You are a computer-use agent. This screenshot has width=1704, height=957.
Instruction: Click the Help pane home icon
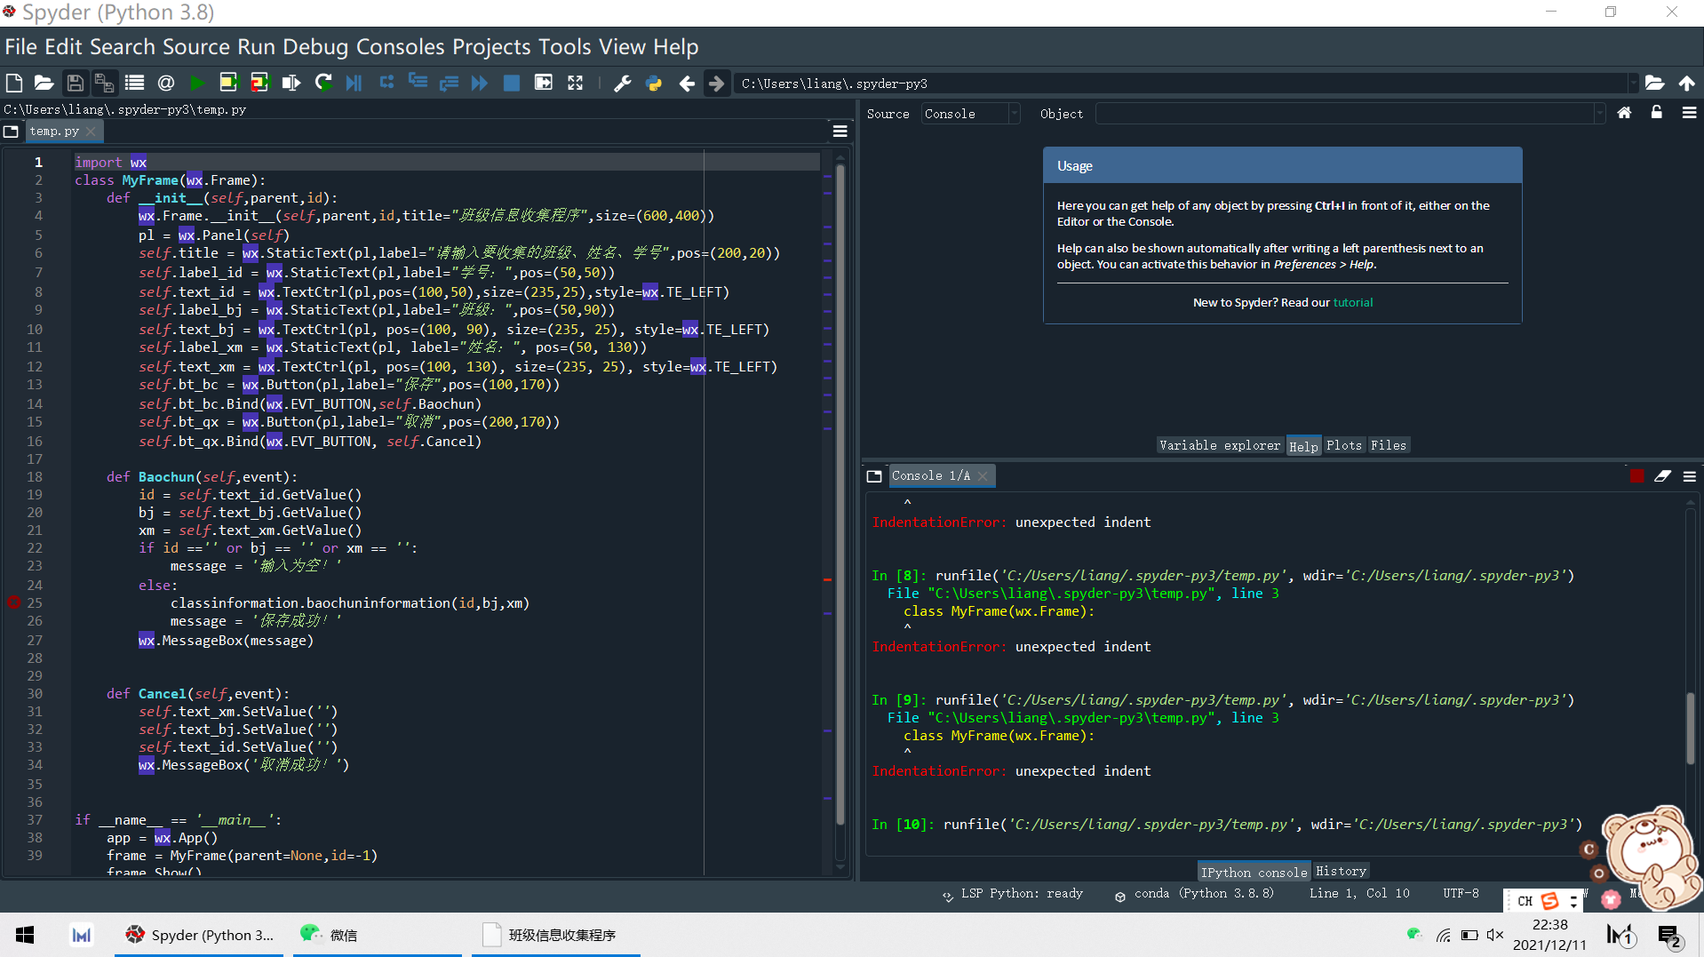pos(1624,113)
